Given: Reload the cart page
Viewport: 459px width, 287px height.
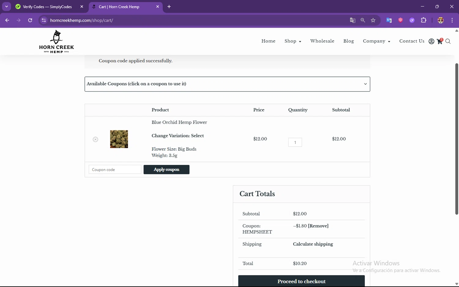Looking at the screenshot, I should 30,20.
